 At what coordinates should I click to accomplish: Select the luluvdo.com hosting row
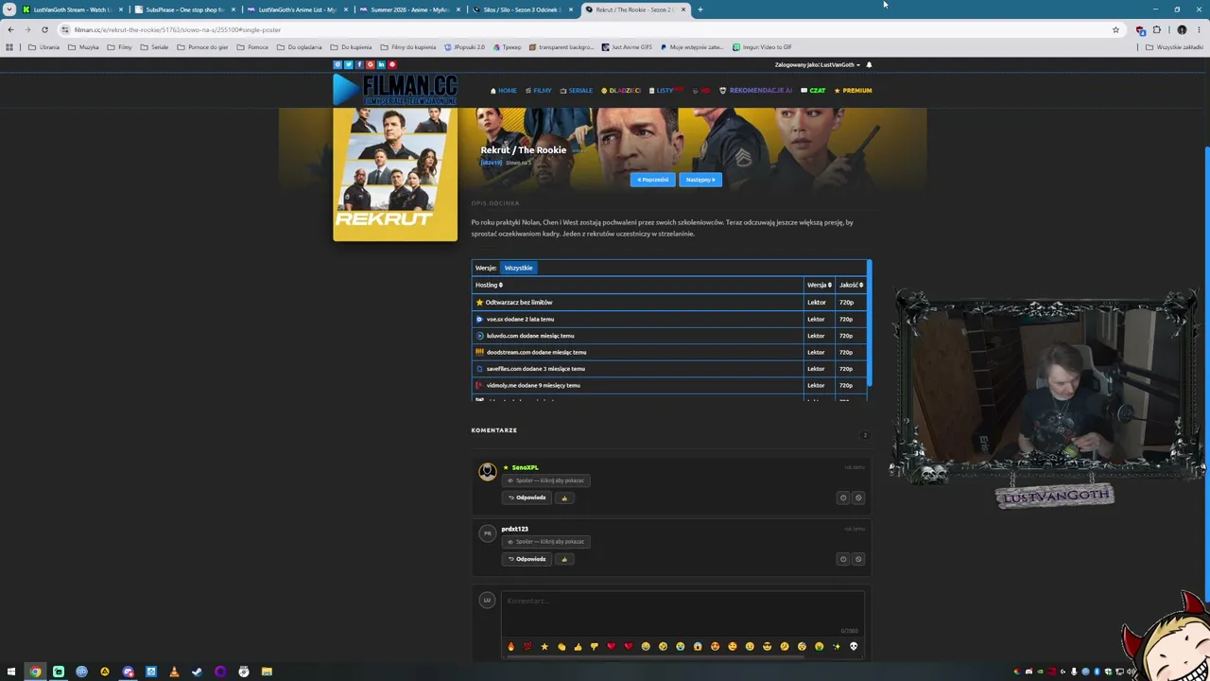(x=669, y=336)
